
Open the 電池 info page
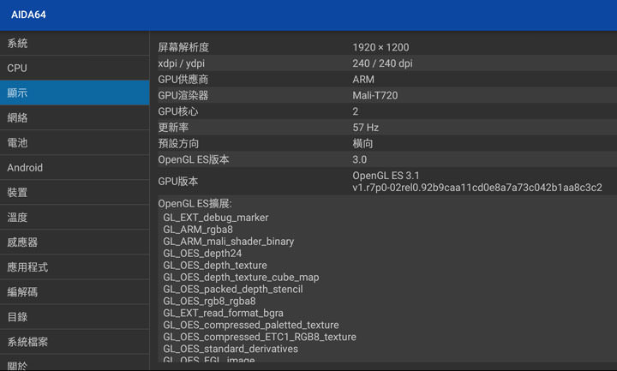[74, 143]
